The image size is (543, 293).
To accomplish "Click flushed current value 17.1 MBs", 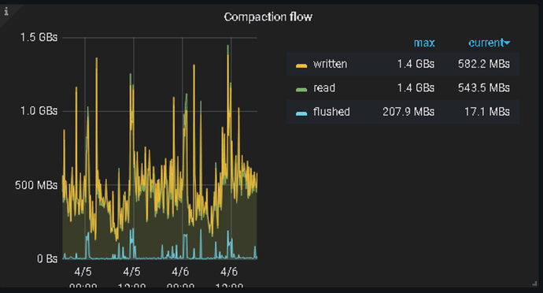I will (487, 112).
